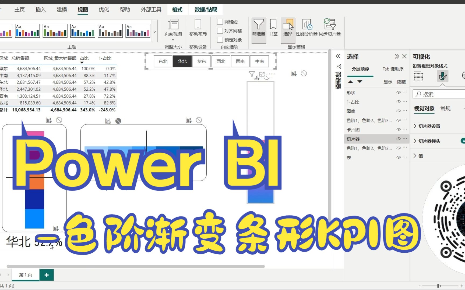Toggle the Selection pane button
465x290 pixels.
point(288,30)
